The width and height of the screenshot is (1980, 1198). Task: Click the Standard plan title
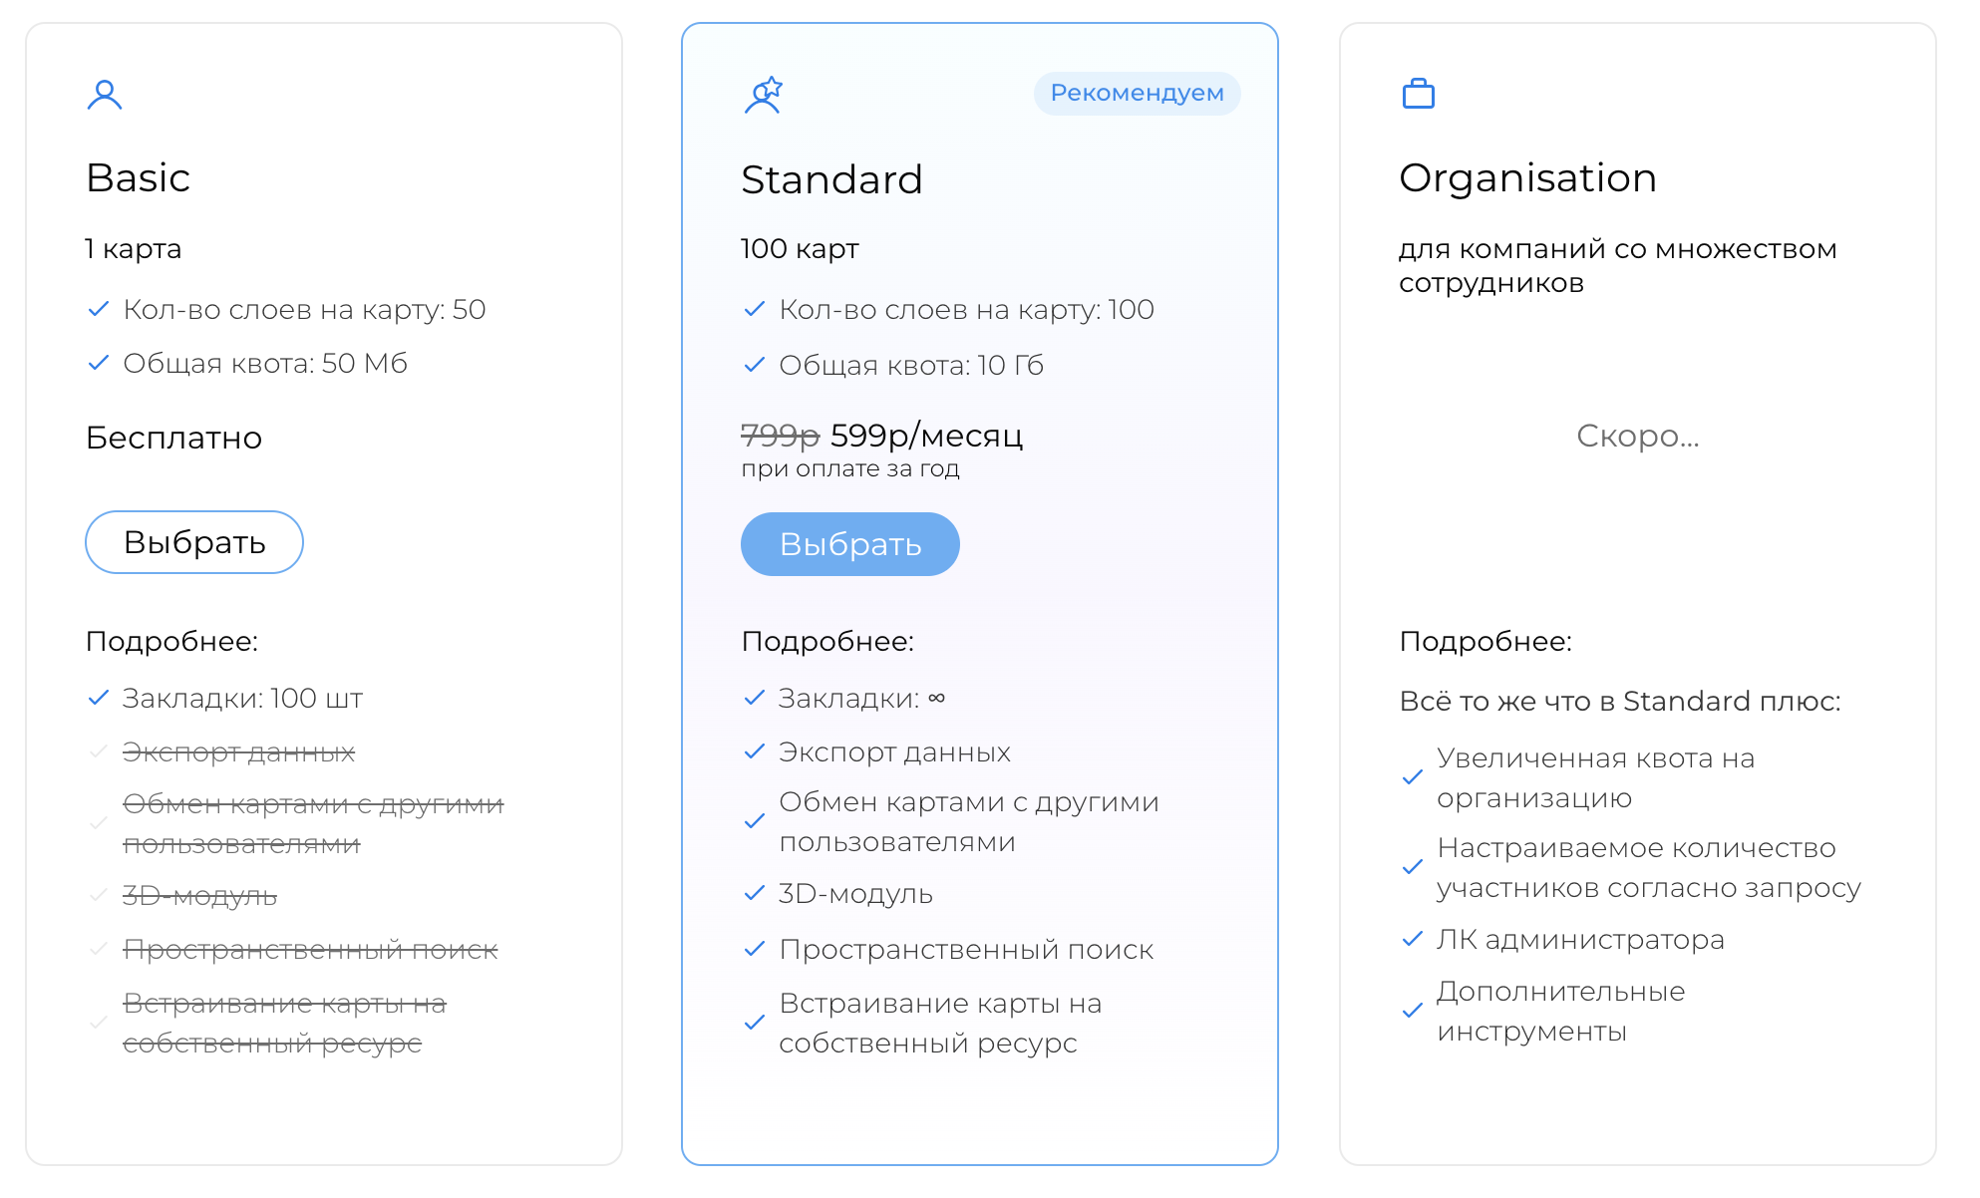(x=831, y=179)
